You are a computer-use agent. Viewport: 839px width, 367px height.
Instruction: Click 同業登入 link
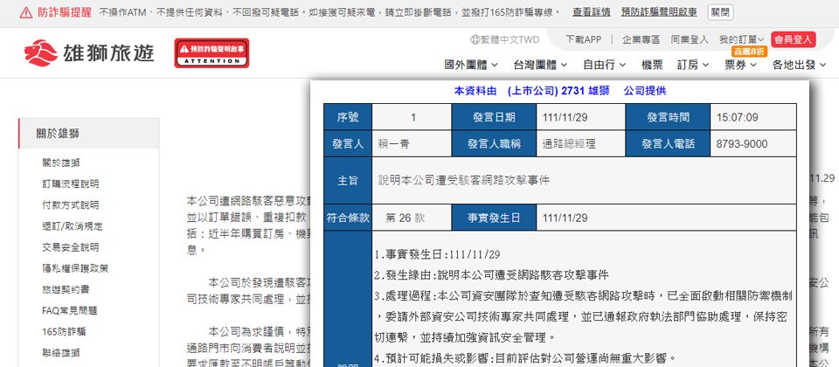[x=690, y=39]
